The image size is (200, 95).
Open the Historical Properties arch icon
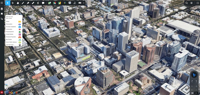pyautogui.click(x=20, y=37)
